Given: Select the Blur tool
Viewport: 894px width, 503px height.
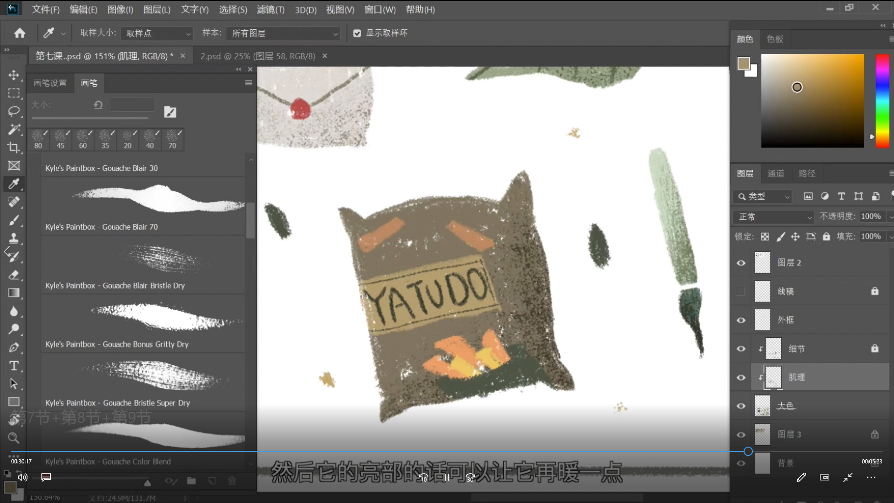Looking at the screenshot, I should pos(14,311).
